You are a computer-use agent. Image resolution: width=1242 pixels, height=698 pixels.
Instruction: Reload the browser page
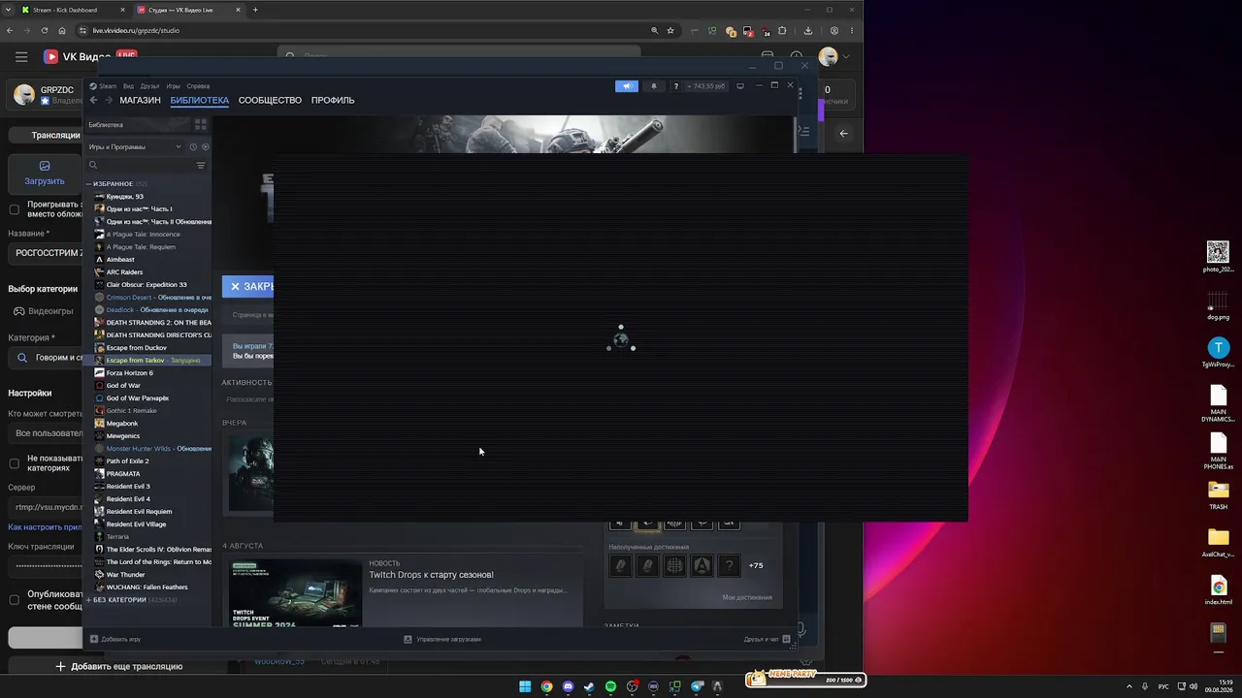click(x=45, y=30)
